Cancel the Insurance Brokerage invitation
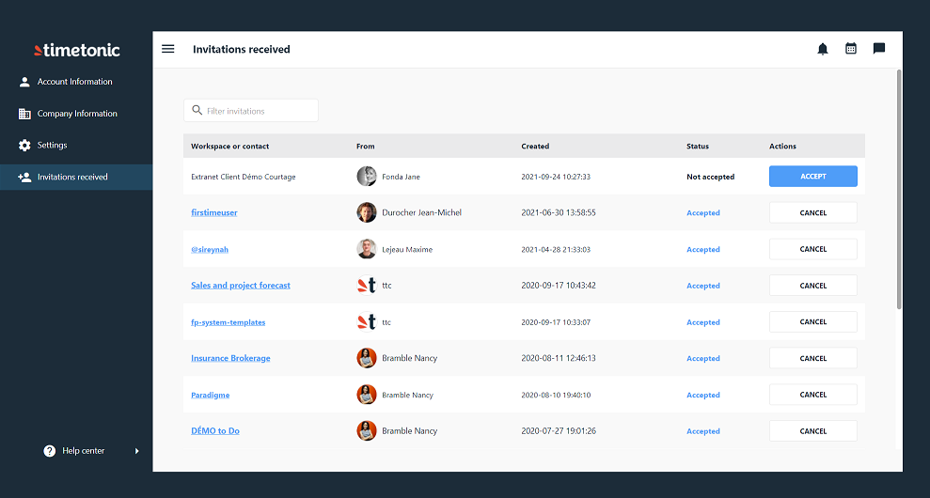Viewport: 930px width, 498px height. [x=812, y=358]
